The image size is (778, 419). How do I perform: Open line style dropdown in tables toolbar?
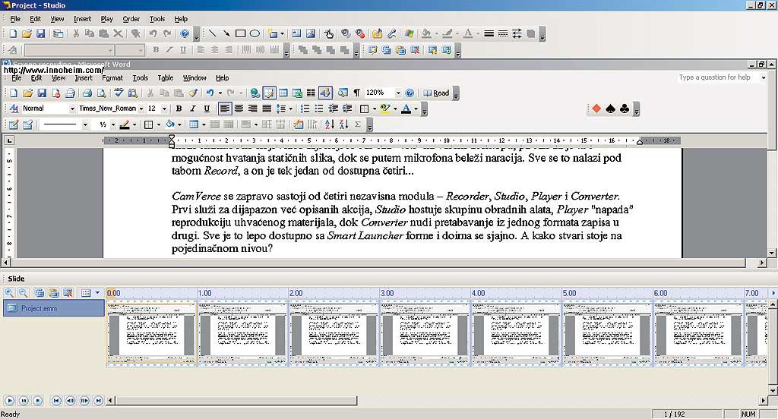click(x=85, y=124)
